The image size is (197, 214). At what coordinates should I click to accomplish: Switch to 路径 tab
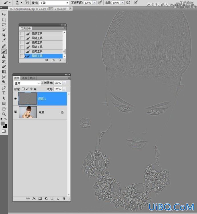click(33, 78)
